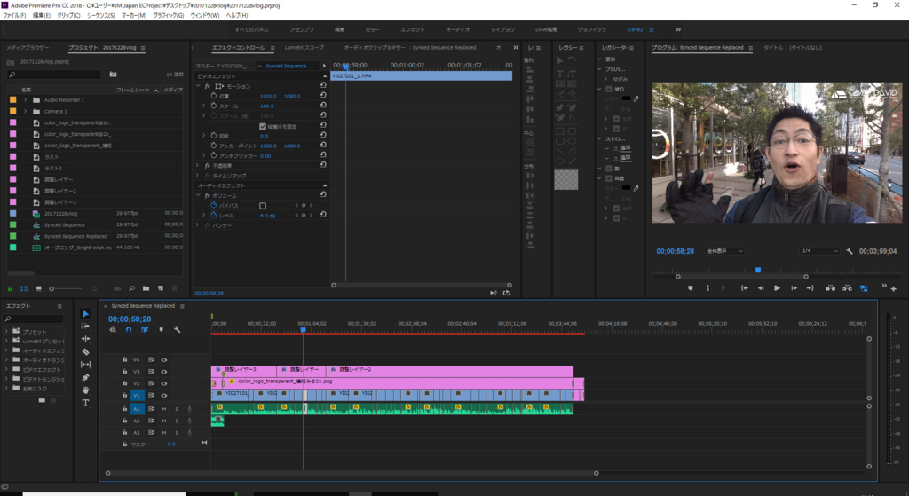Select the Pen tool in timeline toolbar

(x=86, y=377)
